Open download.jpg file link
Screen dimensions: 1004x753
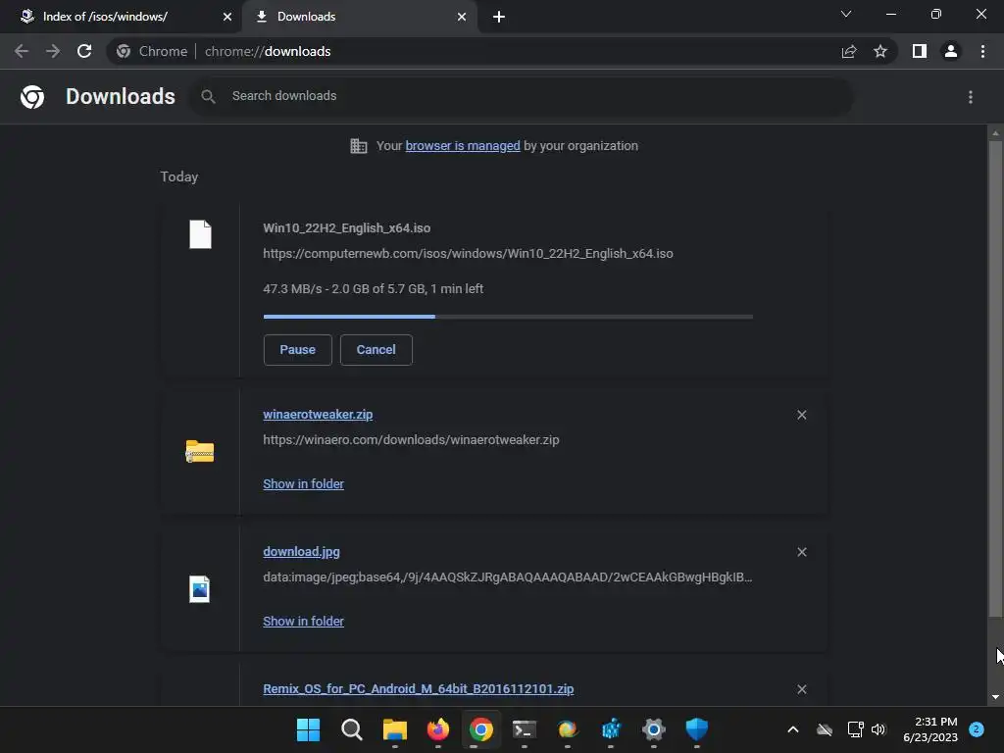pyautogui.click(x=302, y=551)
